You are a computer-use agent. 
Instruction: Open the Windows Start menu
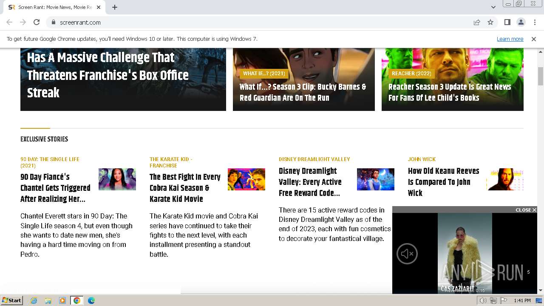[x=11, y=300]
